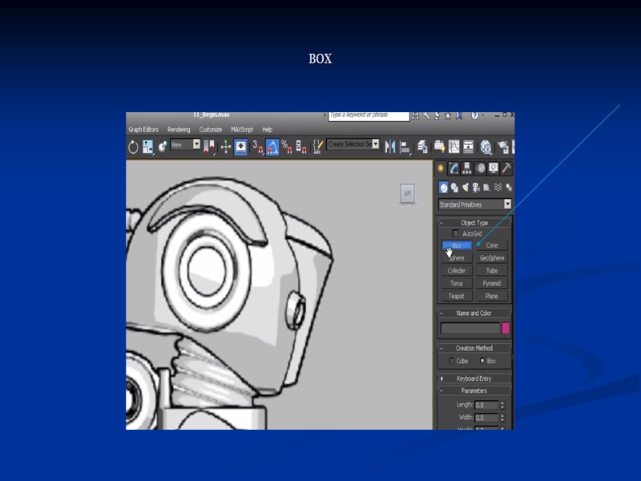Open the Help menu
641x481 pixels.
coord(268,130)
